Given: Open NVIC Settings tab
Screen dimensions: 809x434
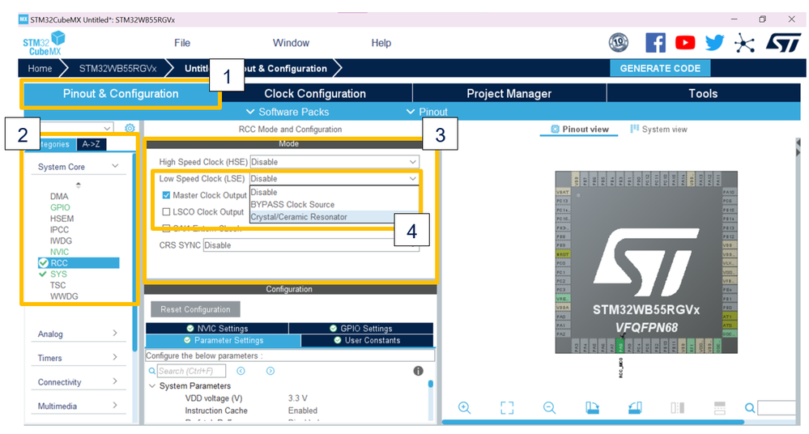Looking at the screenshot, I should [x=217, y=328].
